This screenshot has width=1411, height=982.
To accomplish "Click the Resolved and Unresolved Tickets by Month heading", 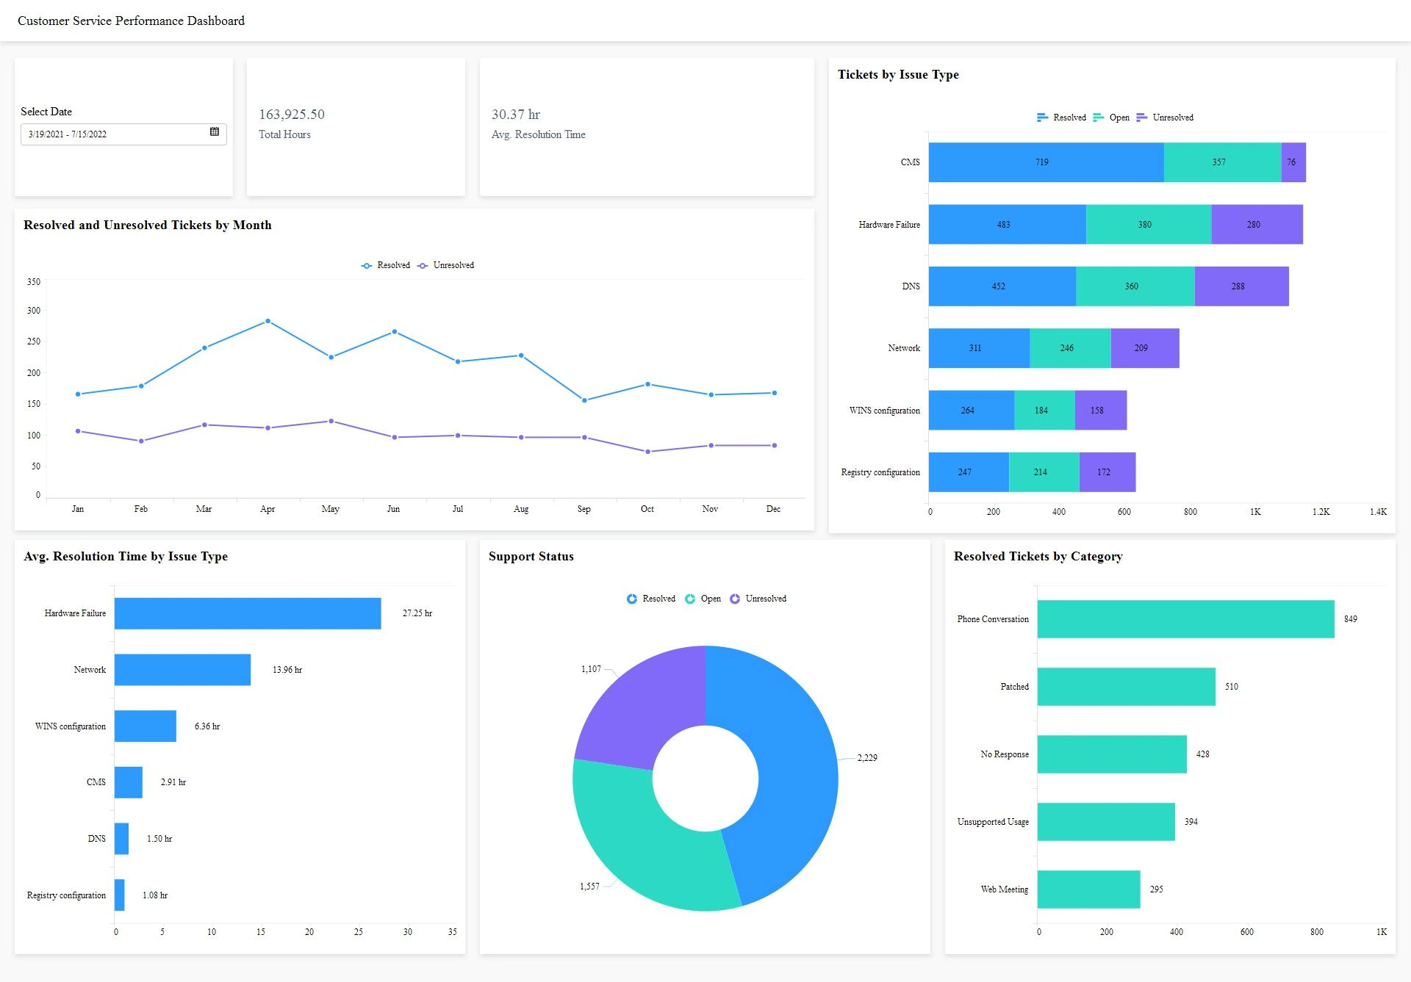I will [148, 225].
